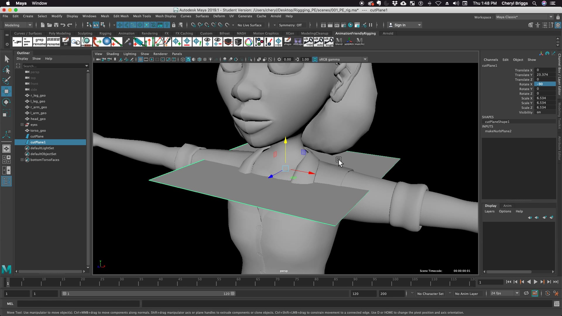Screen dimensions: 562x316
Task: Select torso_geo in the Outliner
Action: coord(38,130)
